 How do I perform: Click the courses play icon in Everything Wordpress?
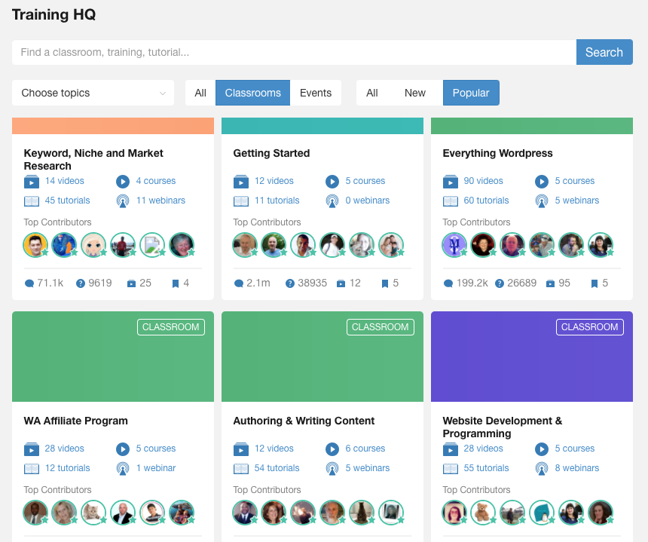tap(542, 182)
